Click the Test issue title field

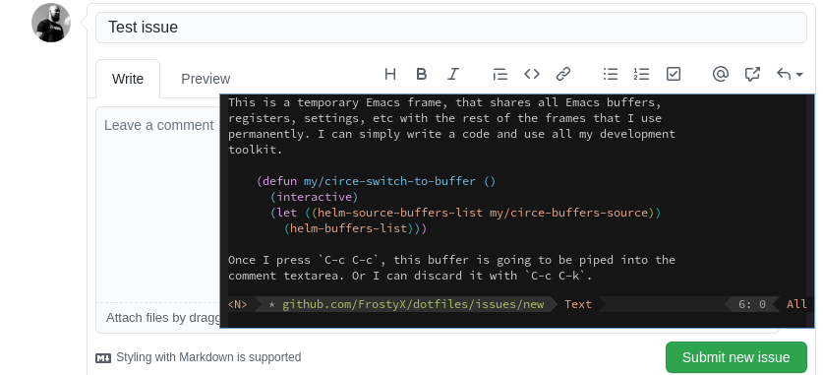pyautogui.click(x=451, y=28)
